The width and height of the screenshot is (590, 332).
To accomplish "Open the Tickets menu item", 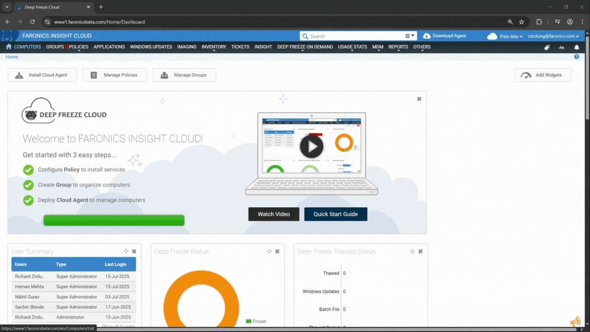I will point(240,47).
